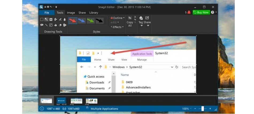Image resolution: width=254 pixels, height=114 pixels.
Task: Open the Fill dropdown
Action: (x=115, y=22)
